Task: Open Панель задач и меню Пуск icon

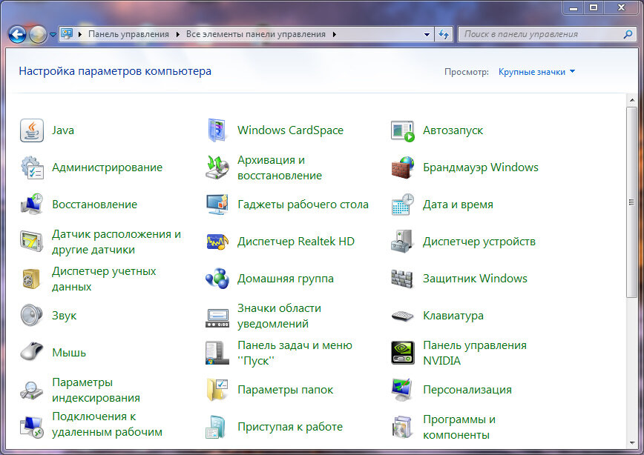Action: pyautogui.click(x=217, y=353)
